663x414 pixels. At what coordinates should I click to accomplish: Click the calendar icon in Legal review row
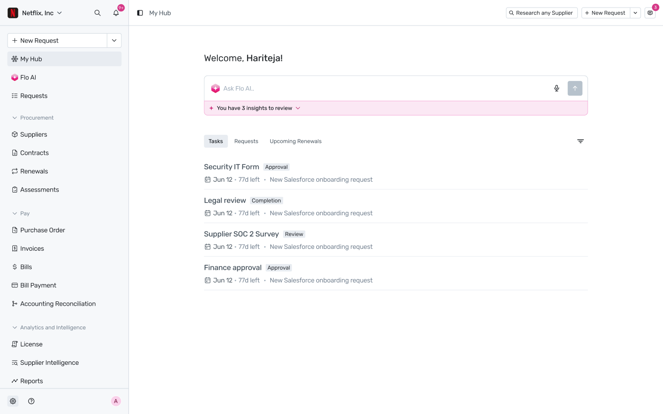(x=207, y=213)
